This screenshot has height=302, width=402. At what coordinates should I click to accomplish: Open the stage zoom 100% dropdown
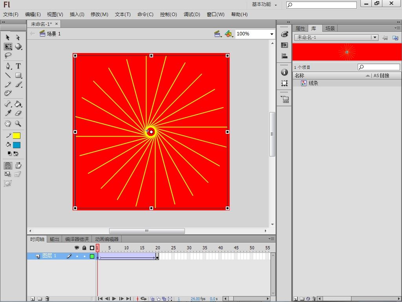tap(271, 34)
